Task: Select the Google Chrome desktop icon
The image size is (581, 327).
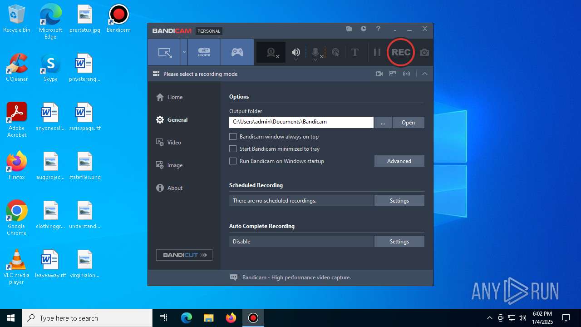Action: (x=17, y=218)
